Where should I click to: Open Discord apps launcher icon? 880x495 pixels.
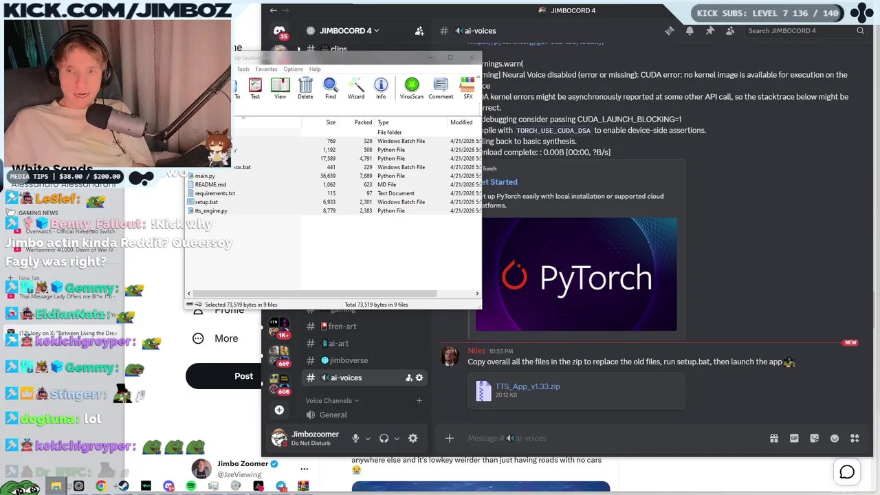point(855,438)
